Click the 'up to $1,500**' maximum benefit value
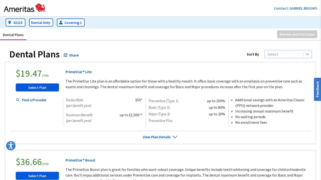This screenshot has height=180, width=321. pyautogui.click(x=131, y=115)
